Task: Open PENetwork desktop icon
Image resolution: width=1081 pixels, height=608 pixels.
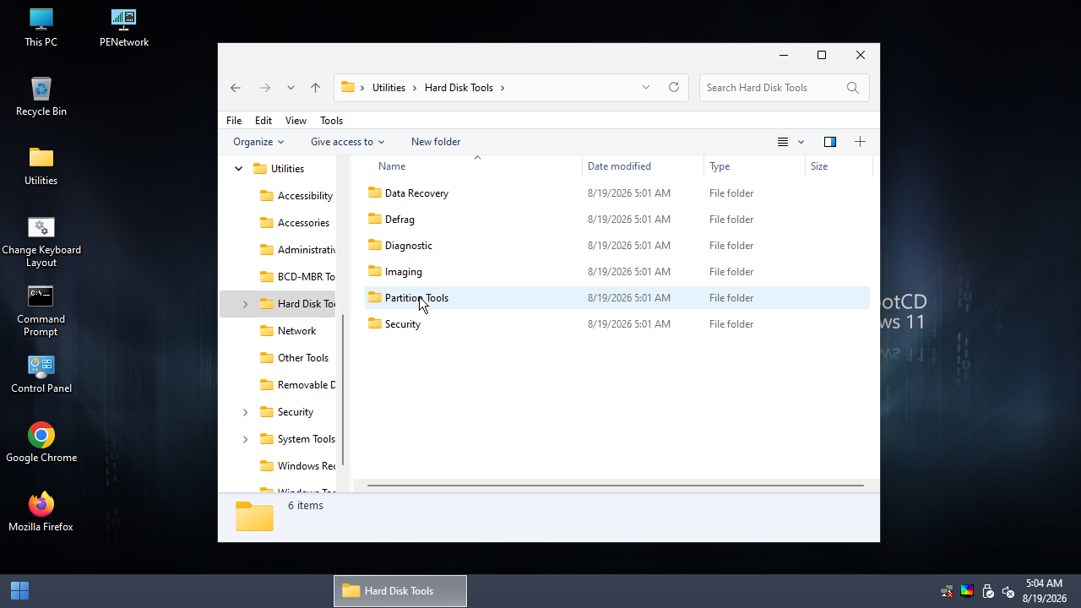Action: coord(124,28)
